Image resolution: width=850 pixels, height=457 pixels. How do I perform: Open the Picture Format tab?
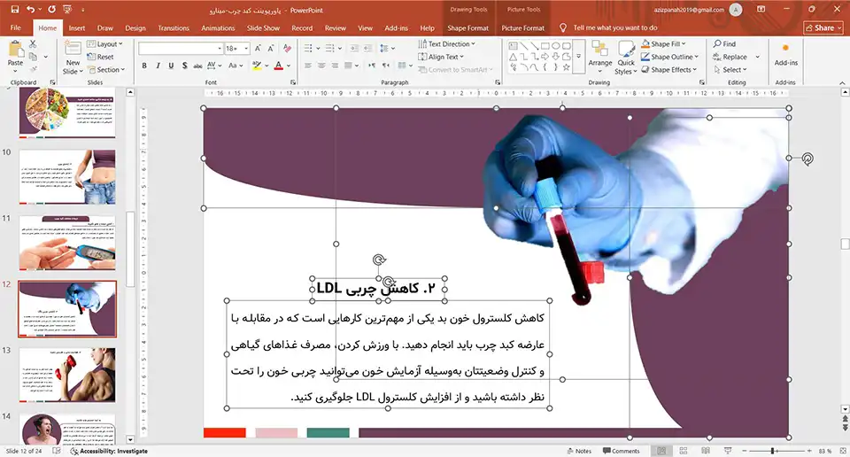click(522, 27)
